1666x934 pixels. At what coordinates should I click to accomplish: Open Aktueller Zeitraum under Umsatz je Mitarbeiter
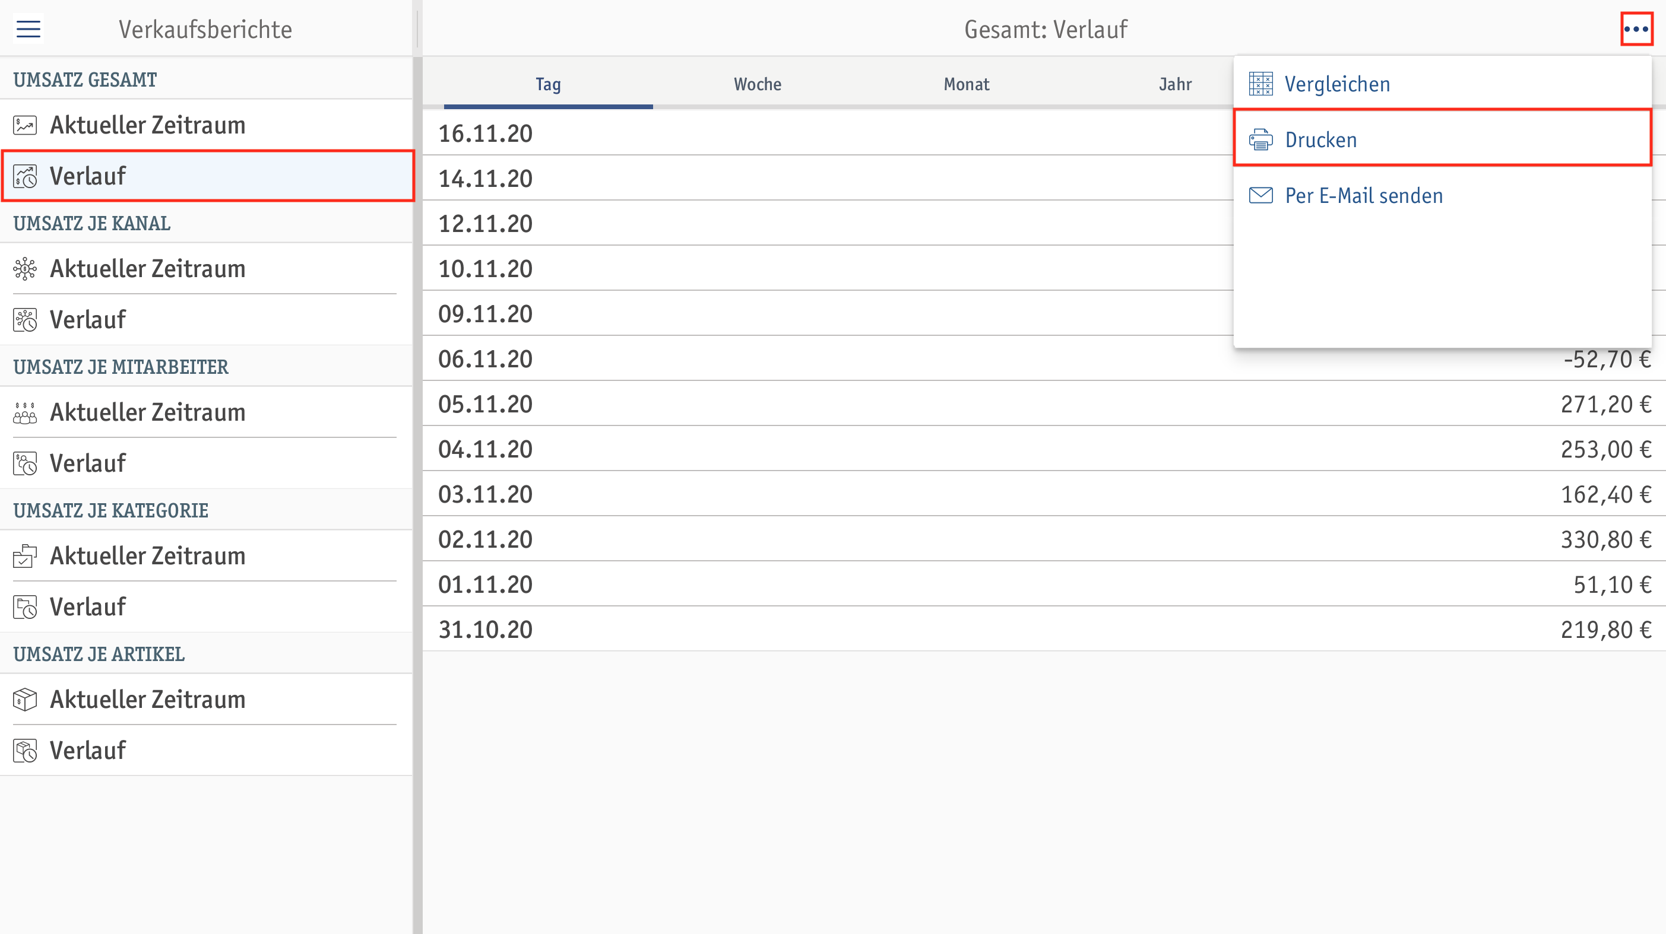pos(205,412)
